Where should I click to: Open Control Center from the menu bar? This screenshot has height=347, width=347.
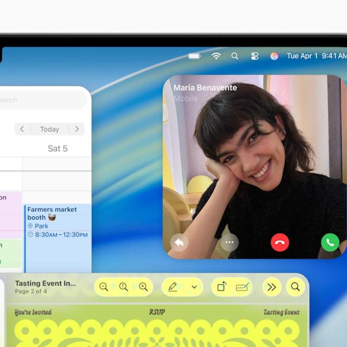pyautogui.click(x=255, y=56)
